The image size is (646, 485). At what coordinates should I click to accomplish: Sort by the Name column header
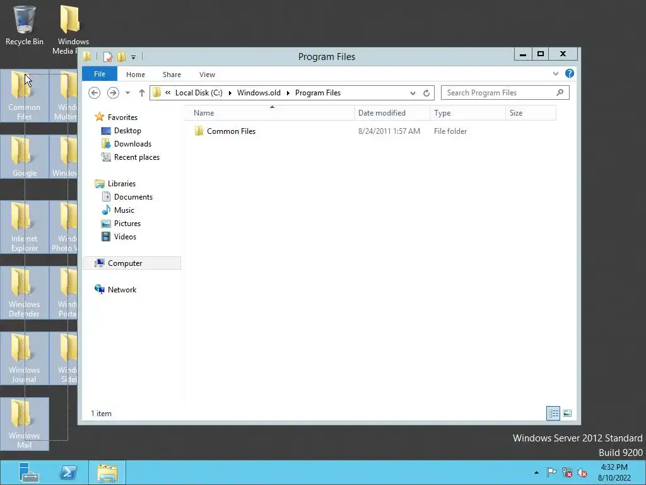(269, 113)
